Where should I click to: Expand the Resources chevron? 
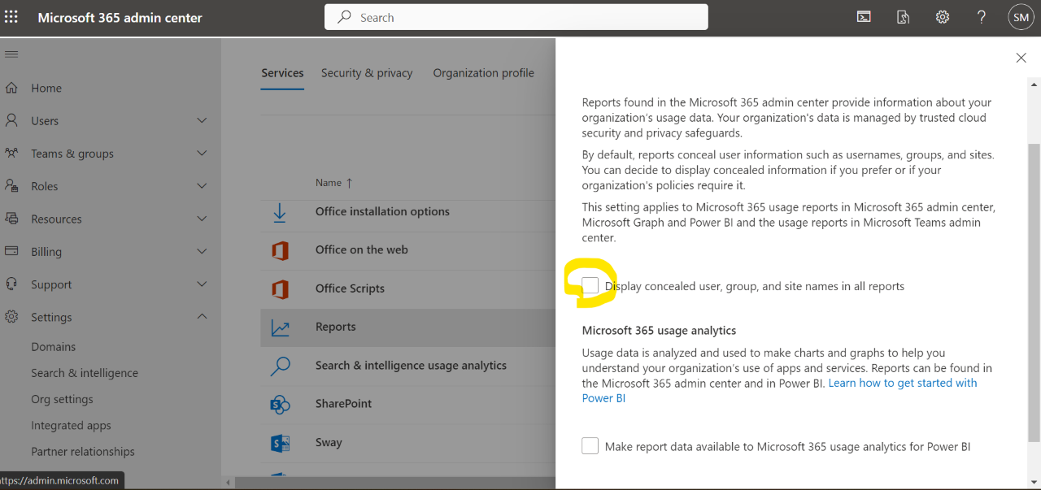[202, 219]
